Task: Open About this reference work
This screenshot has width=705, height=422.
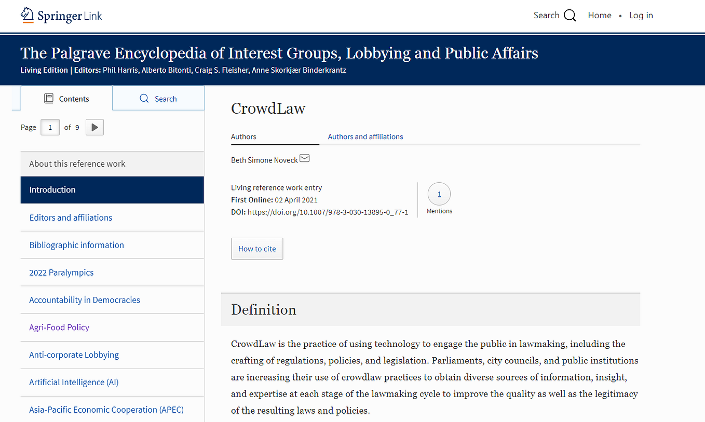Action: pyautogui.click(x=112, y=164)
